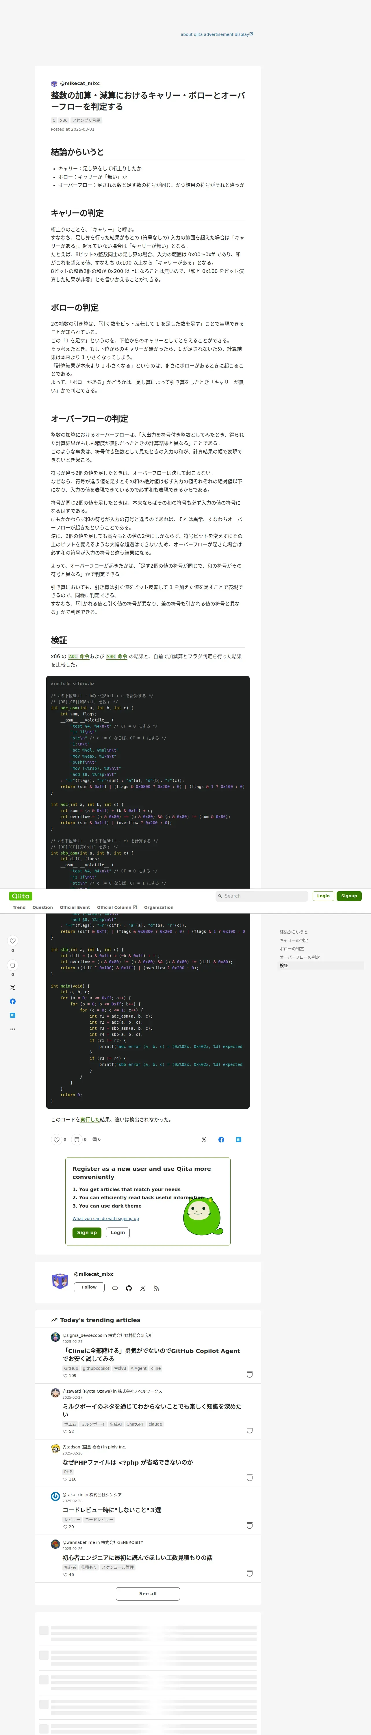Open the SBB 命令 link
Viewport: 371px width, 1735px height.
116,656
